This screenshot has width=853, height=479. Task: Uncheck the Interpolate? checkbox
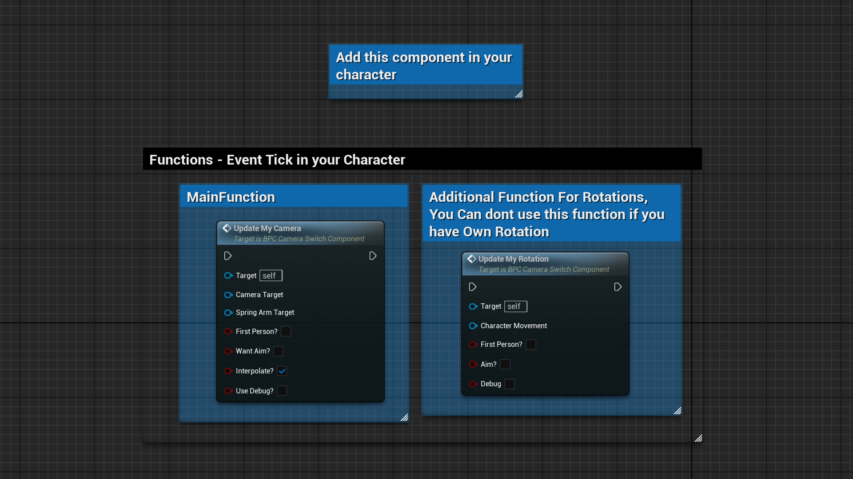(282, 371)
